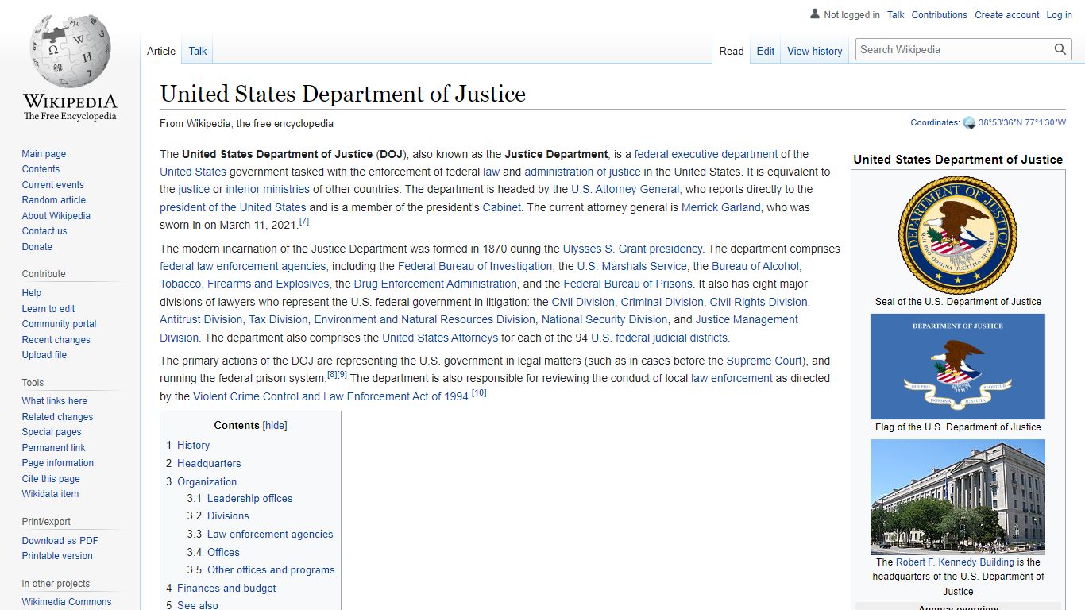
Task: Open the Department of Justice seal image
Action: [958, 235]
